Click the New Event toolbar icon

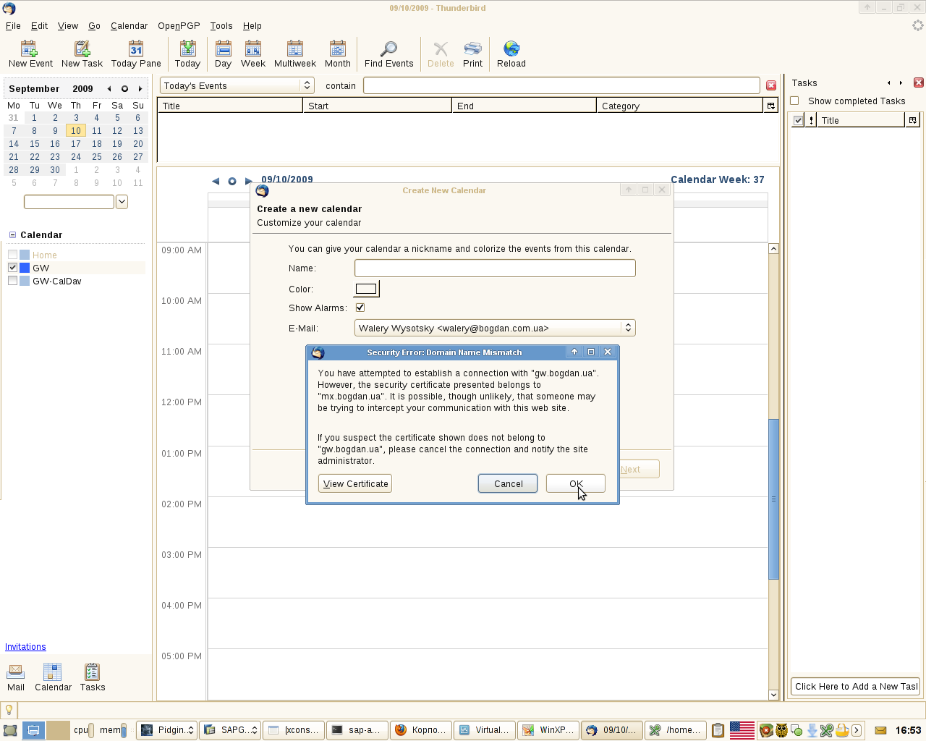pyautogui.click(x=29, y=48)
